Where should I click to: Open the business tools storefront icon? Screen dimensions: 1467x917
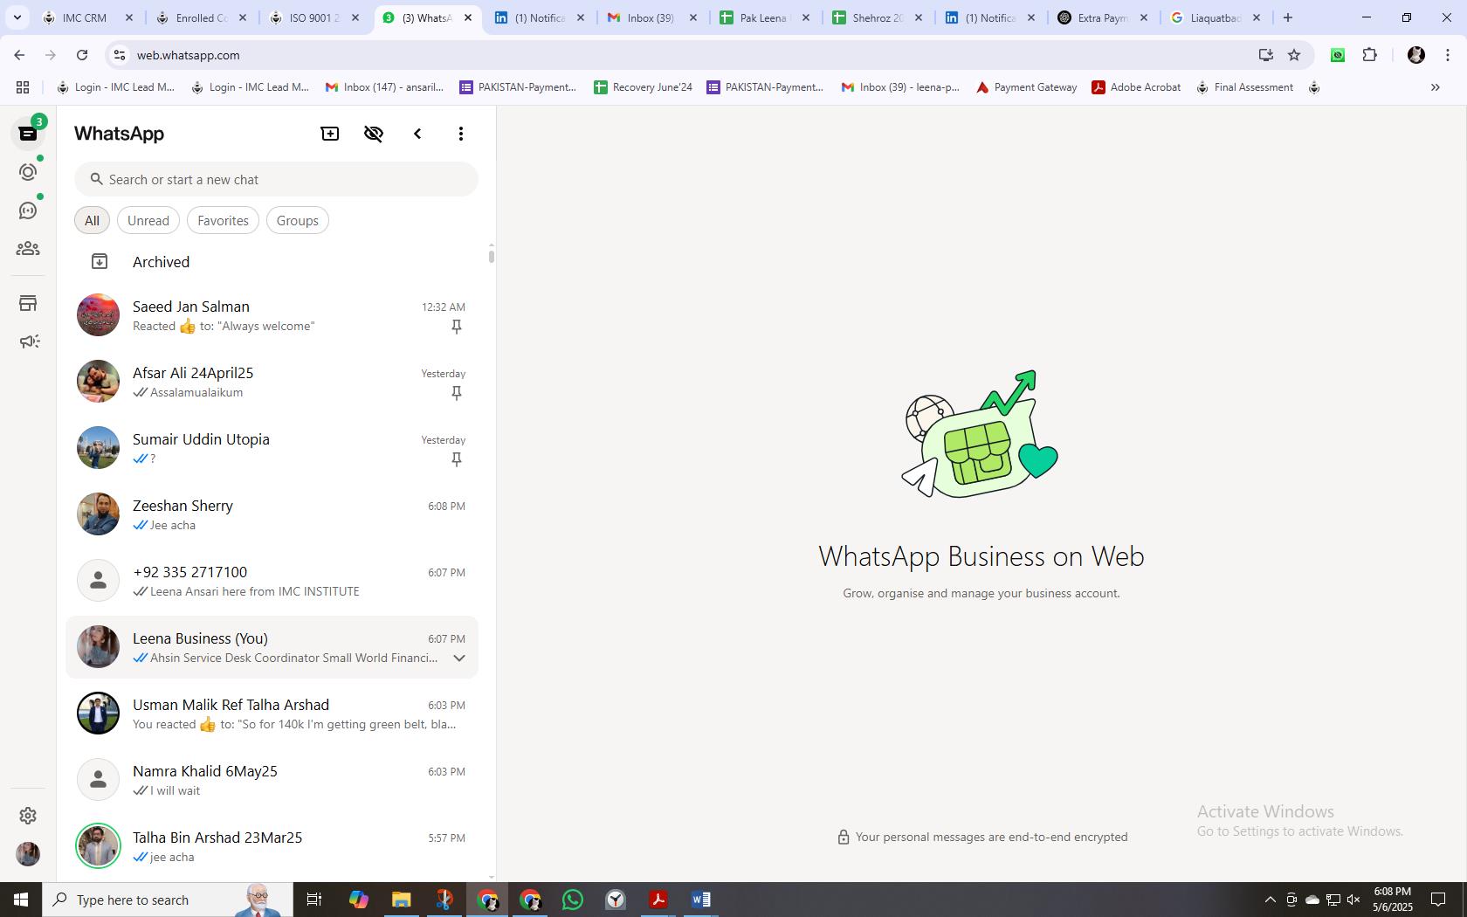[28, 303]
